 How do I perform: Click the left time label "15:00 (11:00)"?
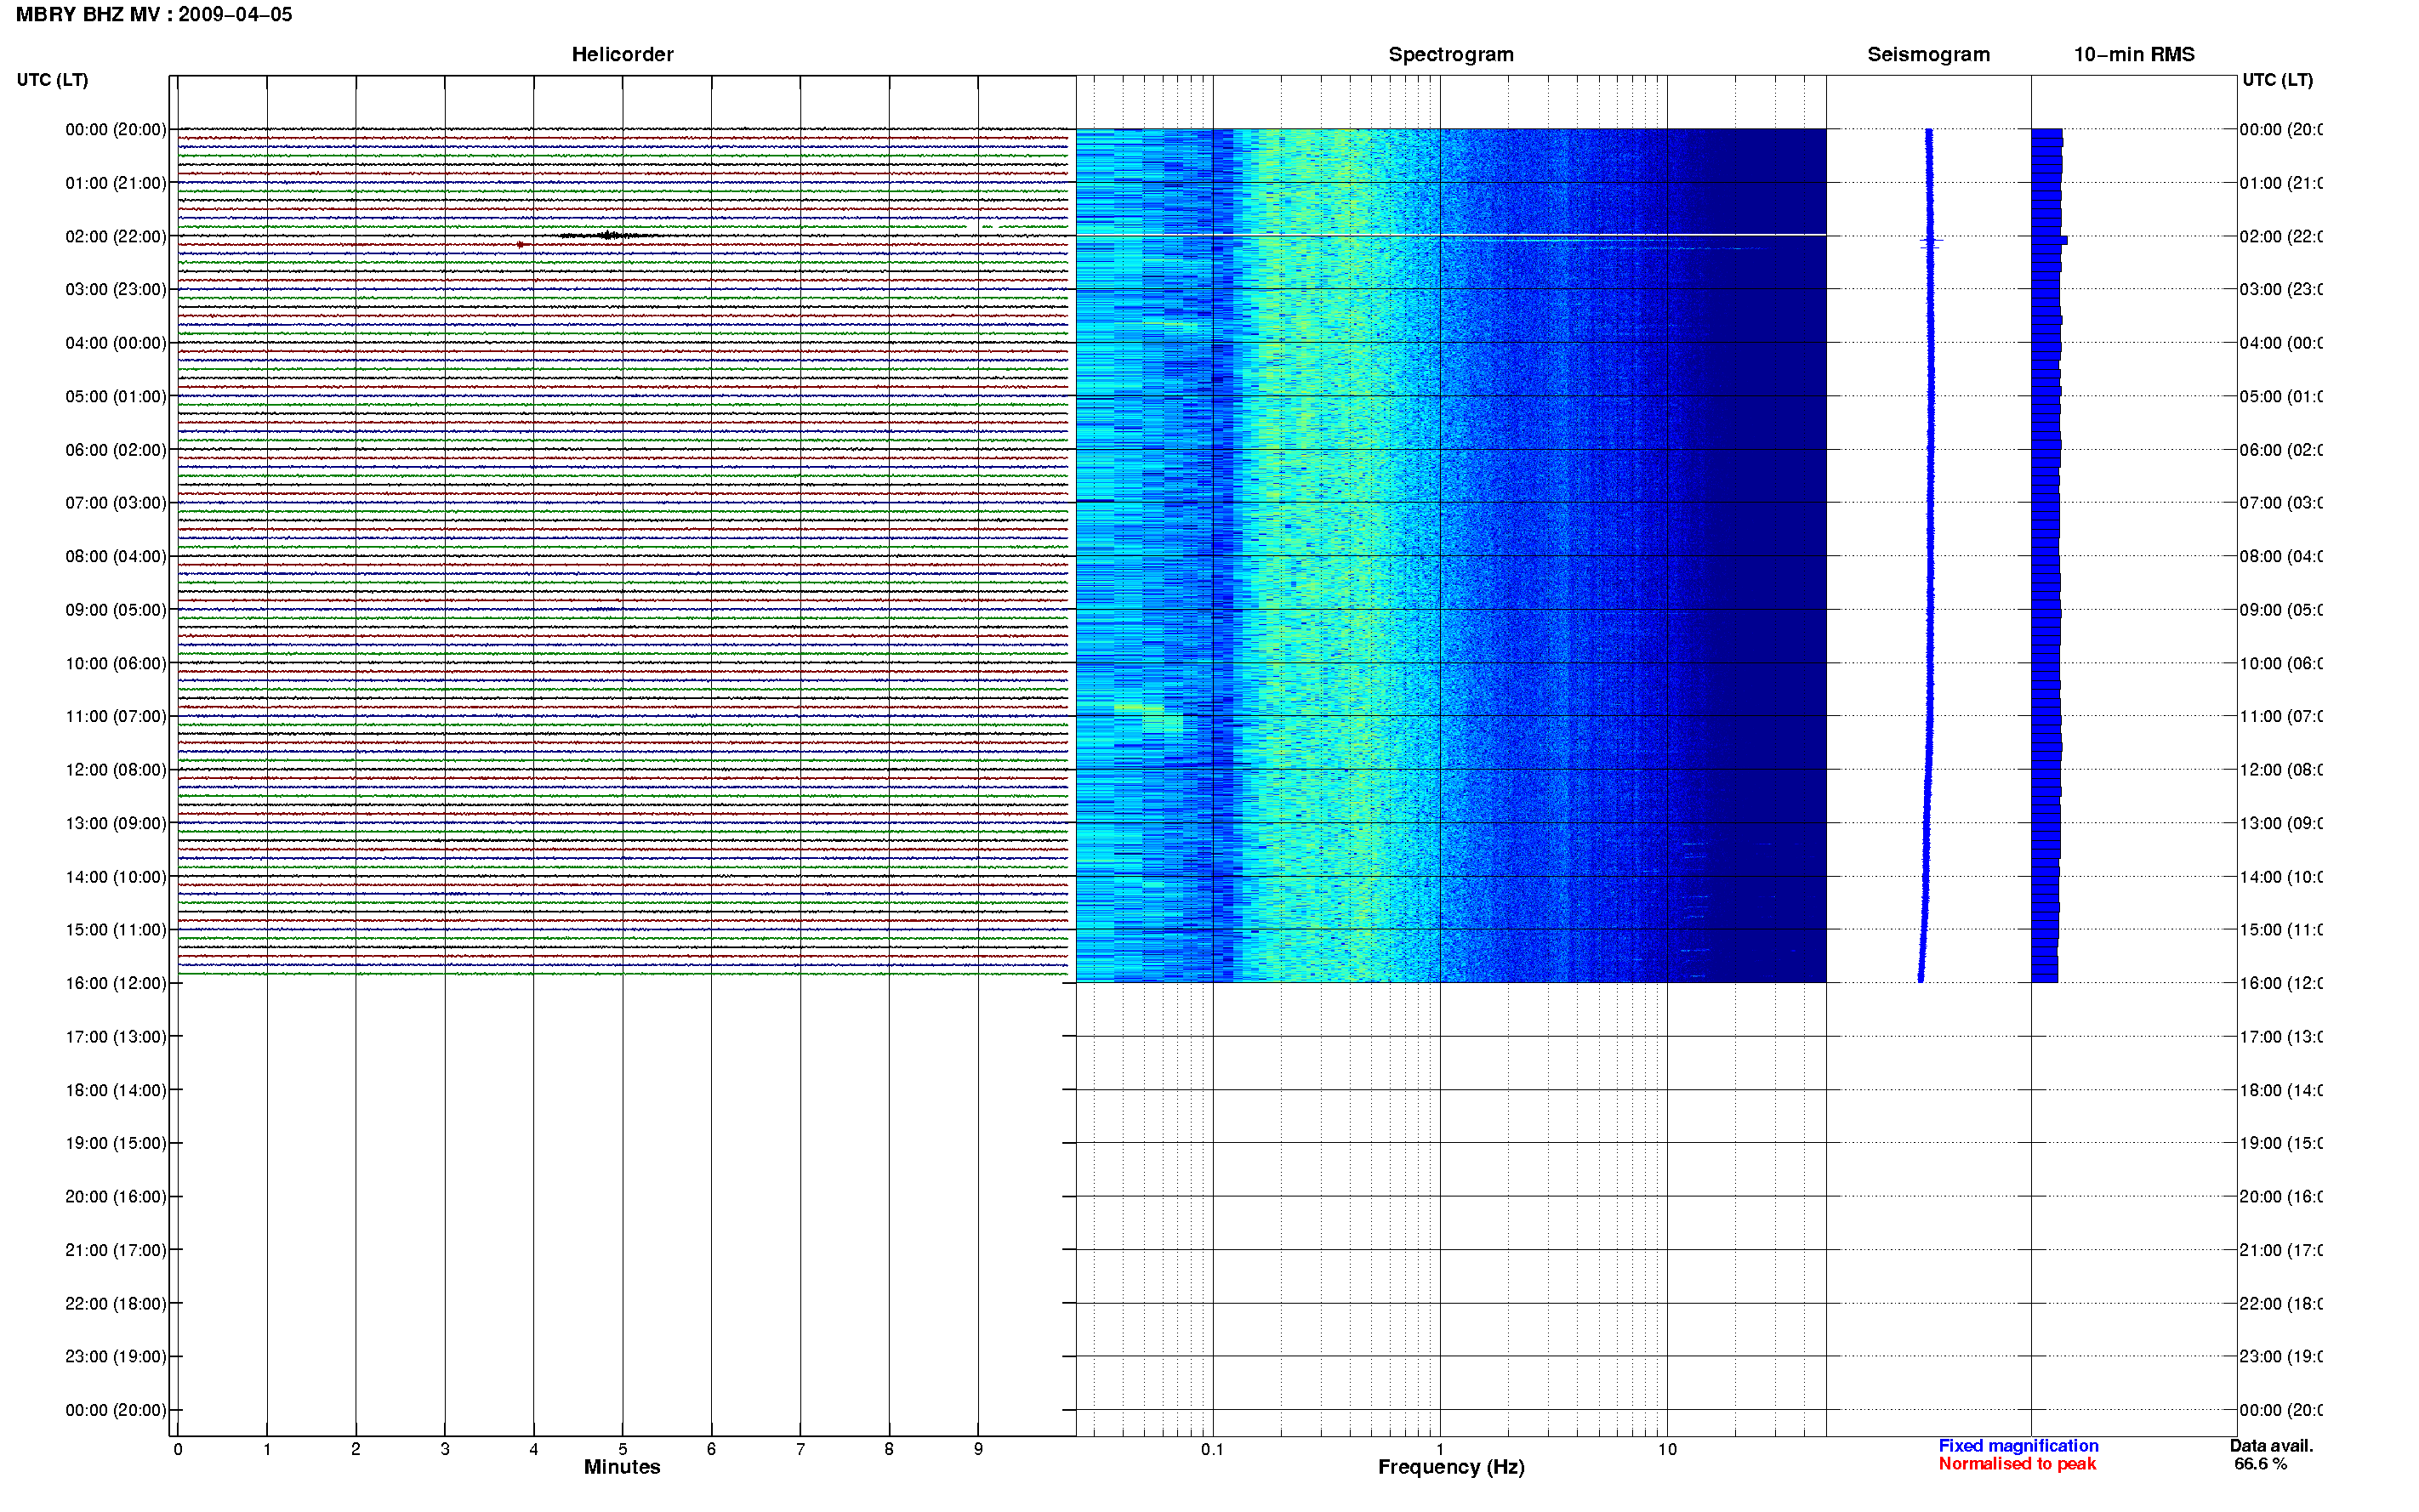point(116,930)
